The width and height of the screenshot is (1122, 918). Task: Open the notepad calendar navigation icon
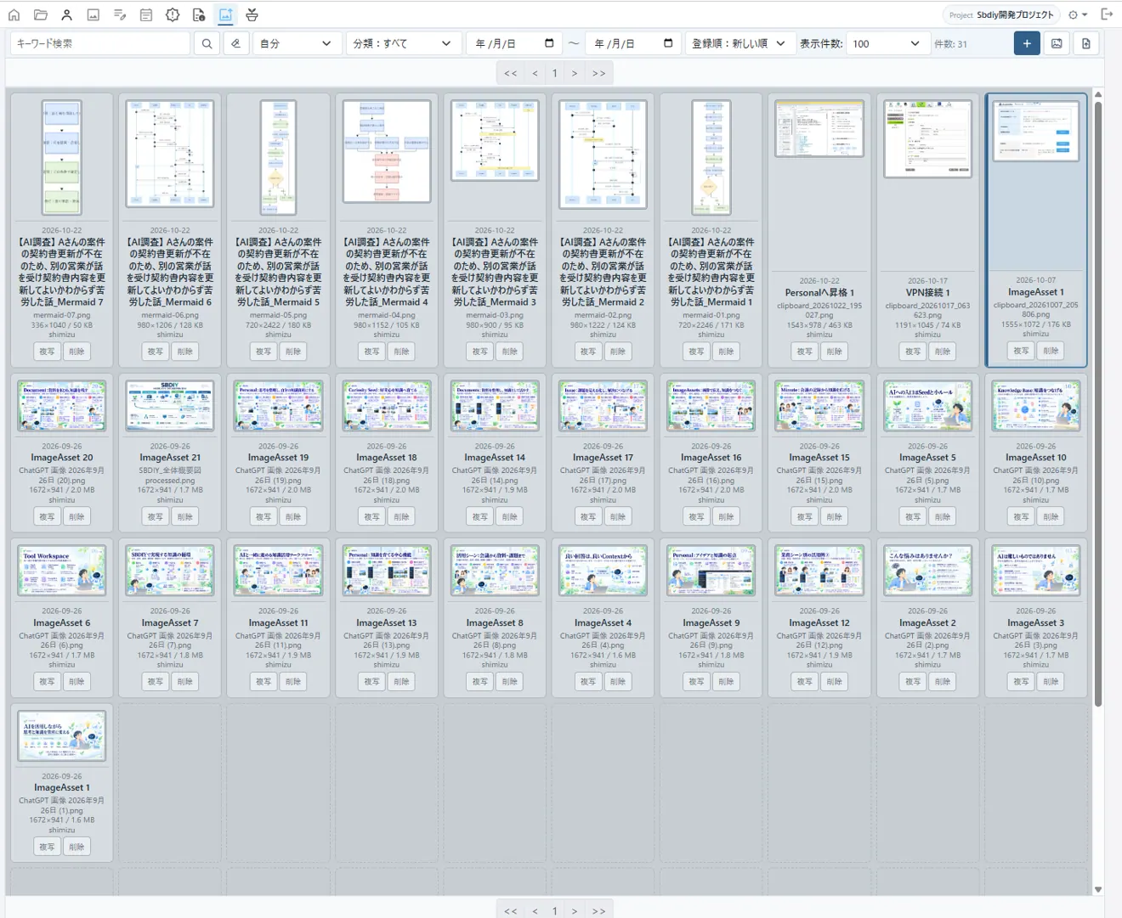[146, 14]
